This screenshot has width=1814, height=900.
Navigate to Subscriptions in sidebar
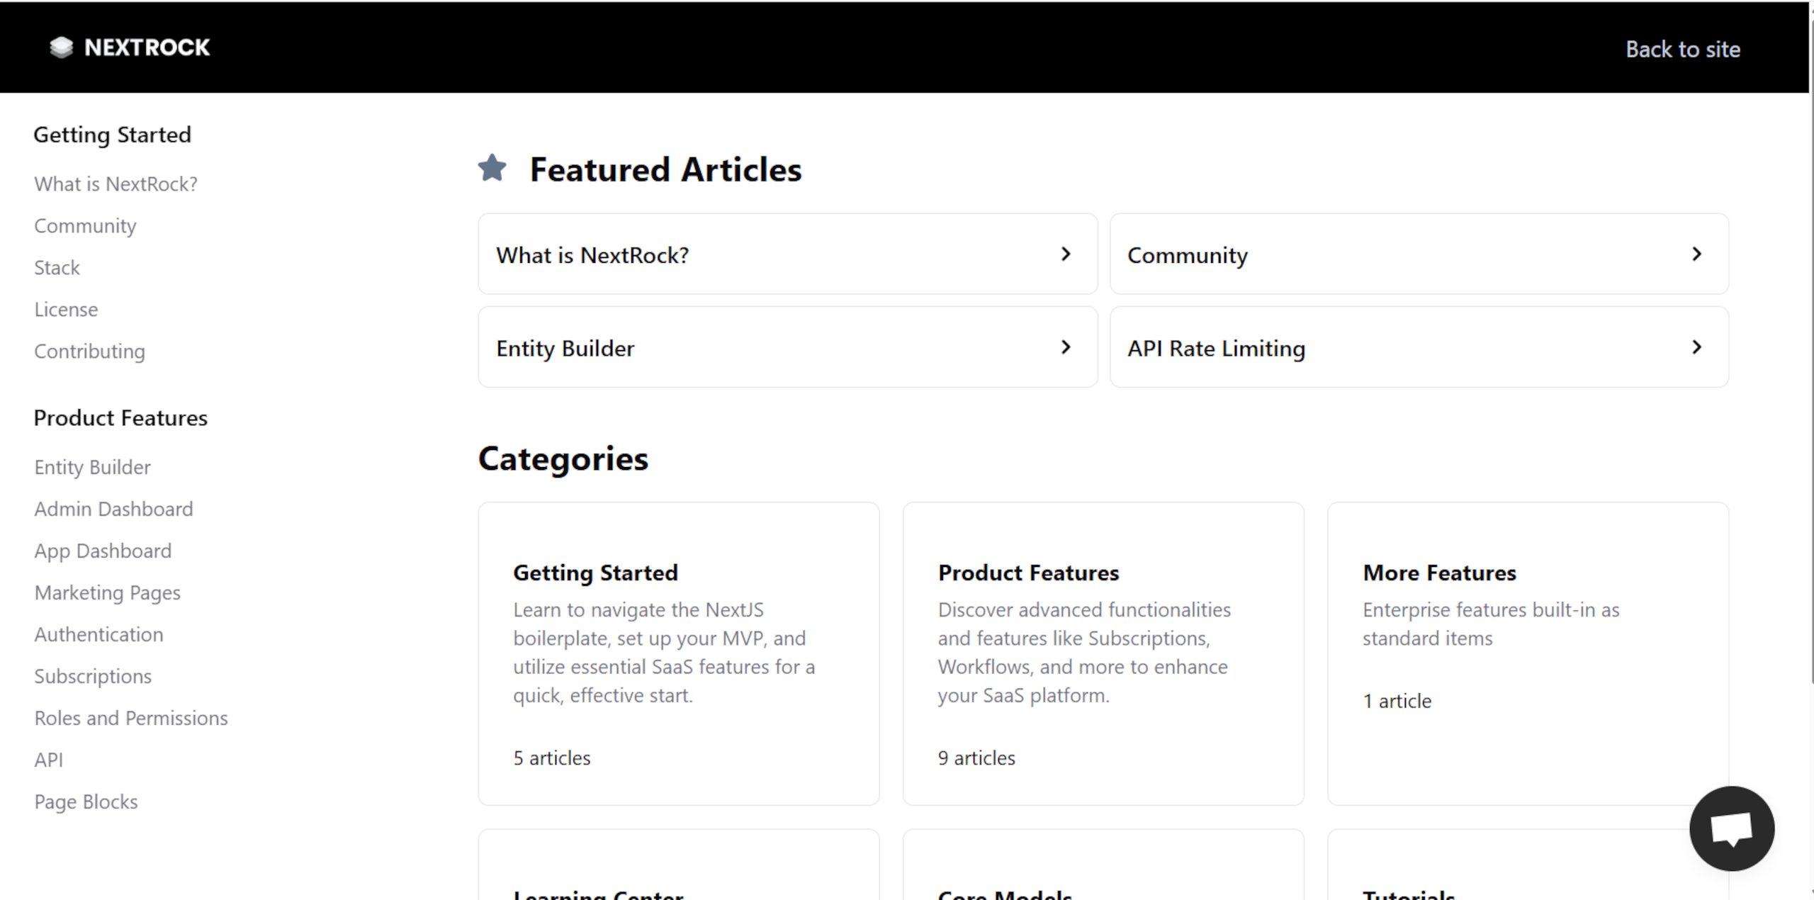[93, 676]
